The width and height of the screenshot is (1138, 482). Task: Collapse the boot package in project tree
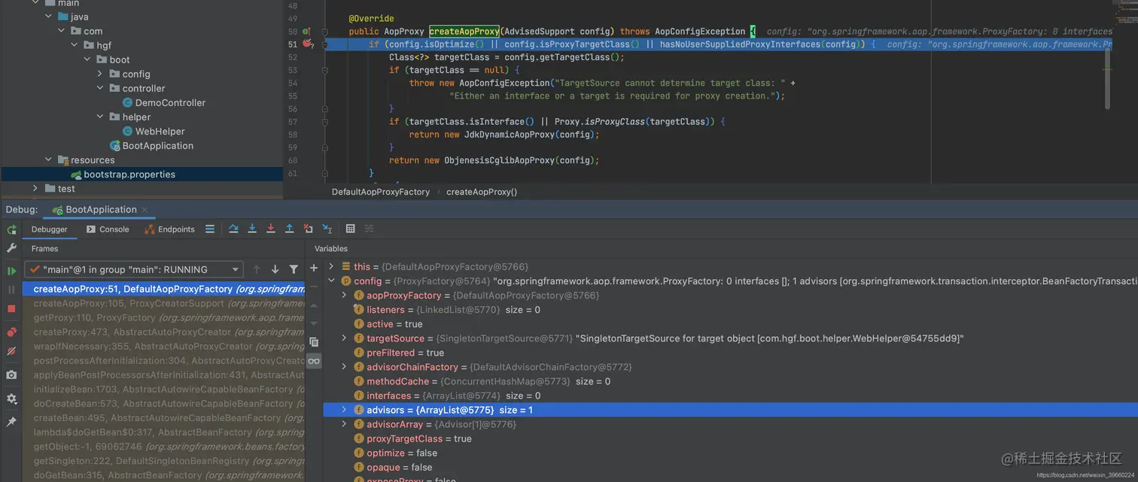point(87,59)
